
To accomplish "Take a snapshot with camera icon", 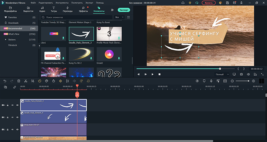I will tap(241, 75).
